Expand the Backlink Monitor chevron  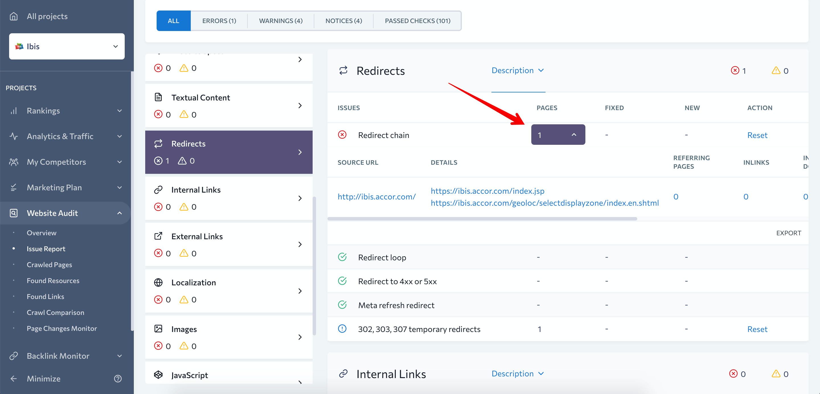[x=120, y=356]
